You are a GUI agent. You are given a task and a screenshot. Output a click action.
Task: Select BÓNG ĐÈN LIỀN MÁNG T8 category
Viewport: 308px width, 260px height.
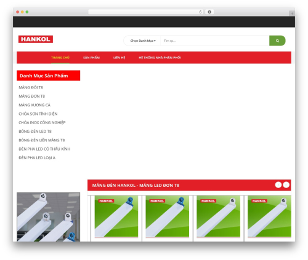pos(42,140)
